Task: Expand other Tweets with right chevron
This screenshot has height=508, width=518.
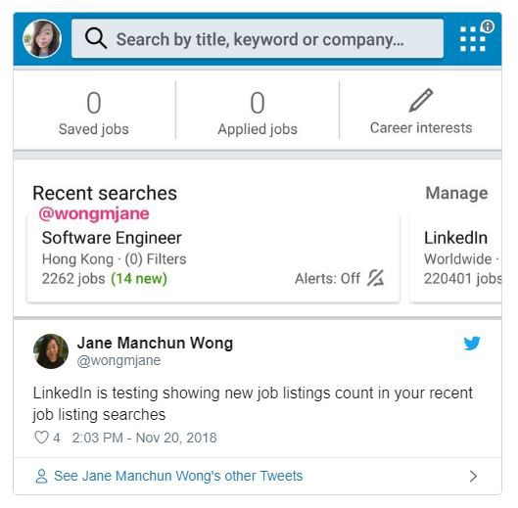Action: (x=473, y=477)
